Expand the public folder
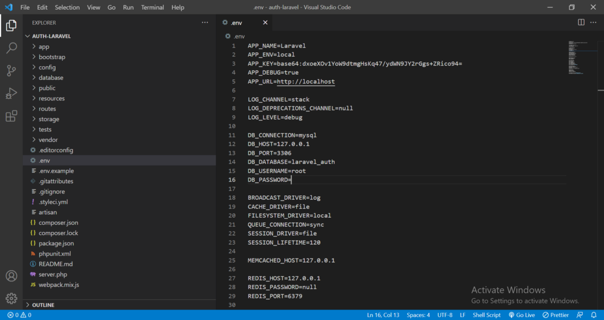Screen dimensions: 604x320 point(120,88)
